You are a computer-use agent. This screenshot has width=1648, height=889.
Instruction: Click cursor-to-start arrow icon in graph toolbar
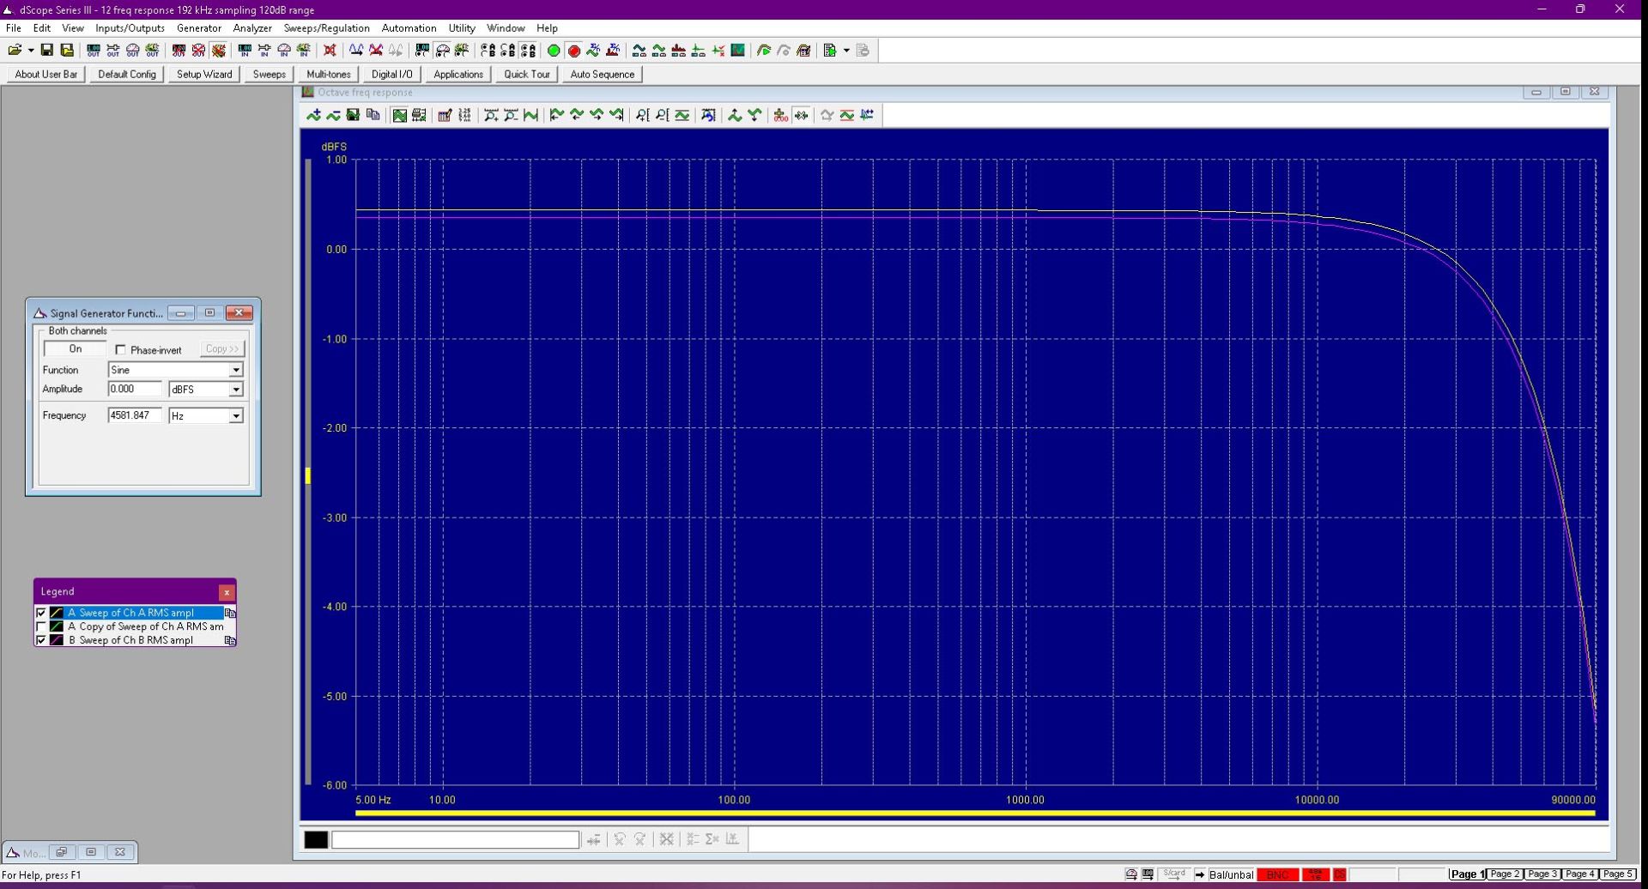pos(556,115)
